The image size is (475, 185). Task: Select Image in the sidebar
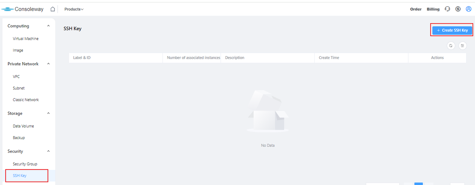(18, 50)
